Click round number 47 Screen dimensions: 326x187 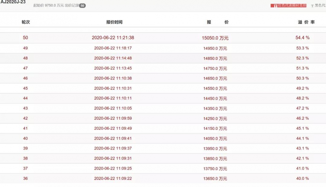[25, 68]
